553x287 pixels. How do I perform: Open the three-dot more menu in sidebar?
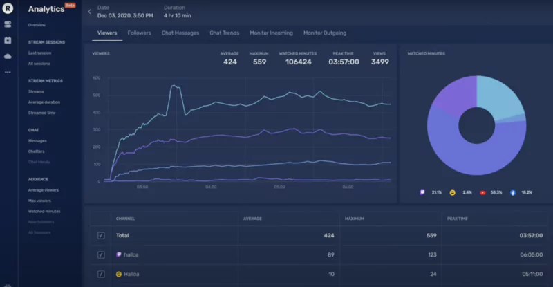click(8, 72)
